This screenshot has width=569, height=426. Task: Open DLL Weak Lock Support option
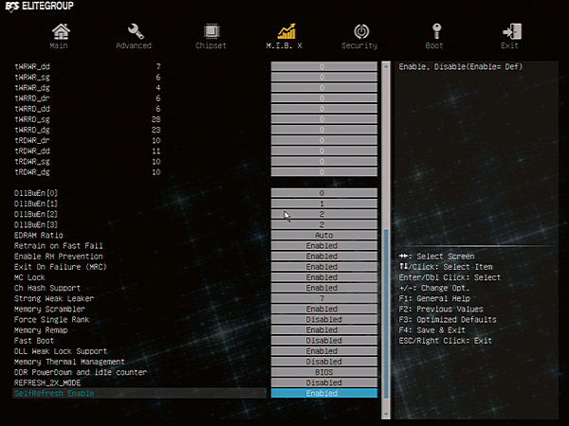324,350
